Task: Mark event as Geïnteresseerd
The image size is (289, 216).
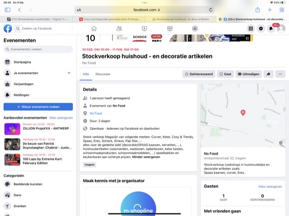Action: (199, 74)
